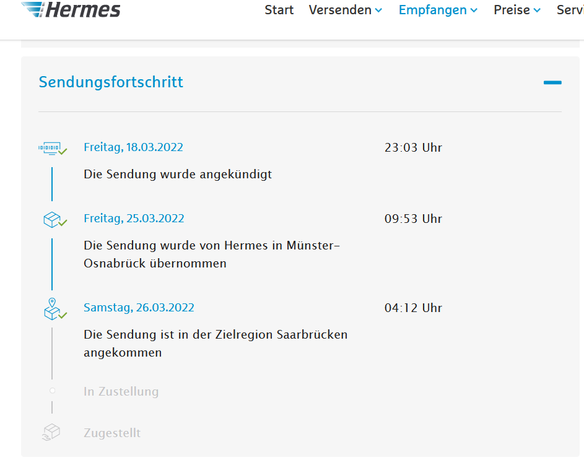
Task: Open the Versenden dropdown menu
Action: point(346,10)
